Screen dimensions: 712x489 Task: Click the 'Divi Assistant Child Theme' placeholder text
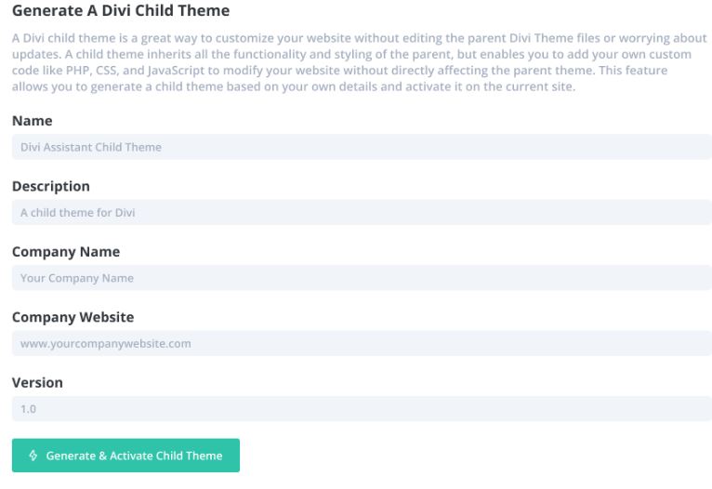(x=91, y=147)
